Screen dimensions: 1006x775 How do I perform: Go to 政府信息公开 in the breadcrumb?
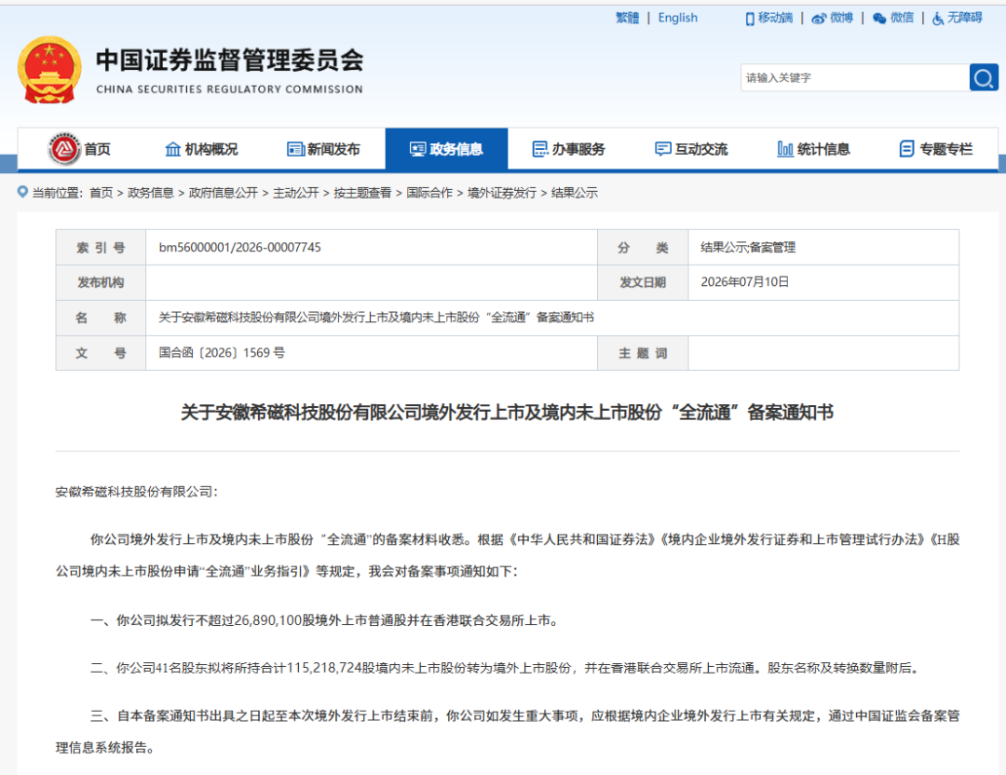224,193
